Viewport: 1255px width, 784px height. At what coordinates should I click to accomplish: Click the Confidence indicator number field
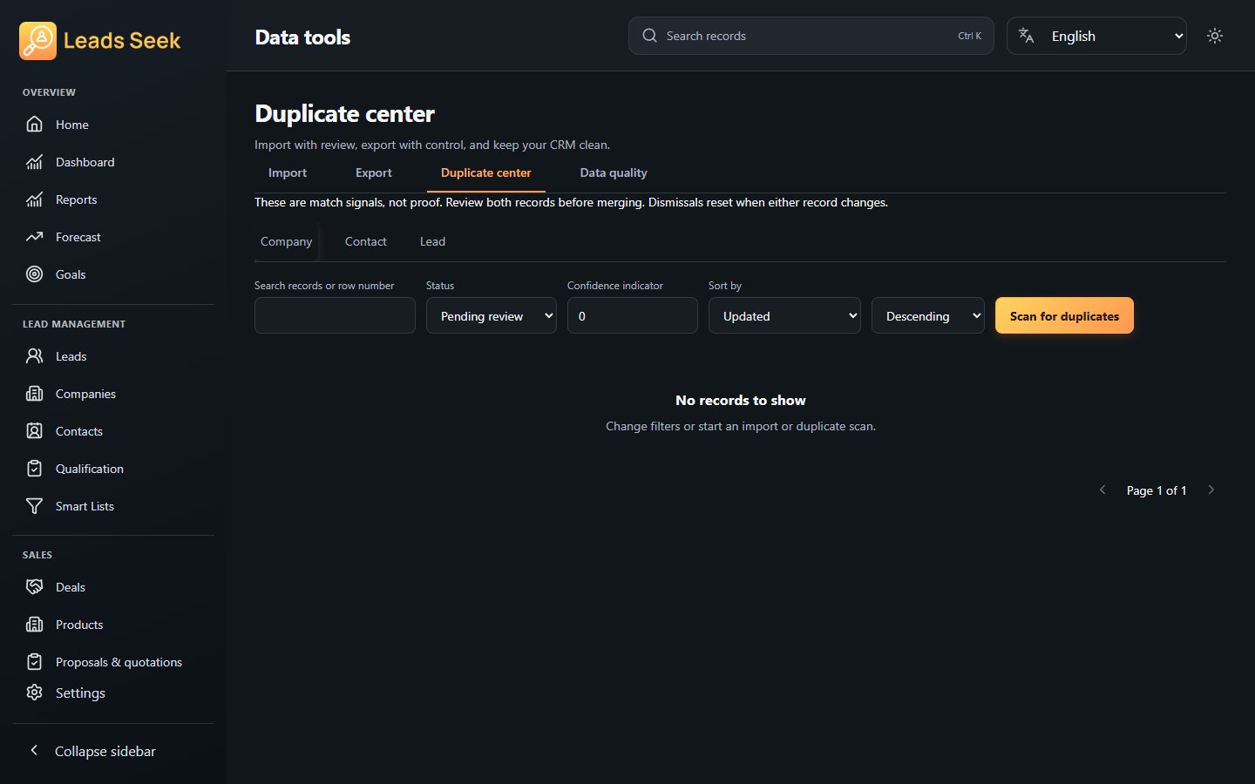pyautogui.click(x=633, y=315)
